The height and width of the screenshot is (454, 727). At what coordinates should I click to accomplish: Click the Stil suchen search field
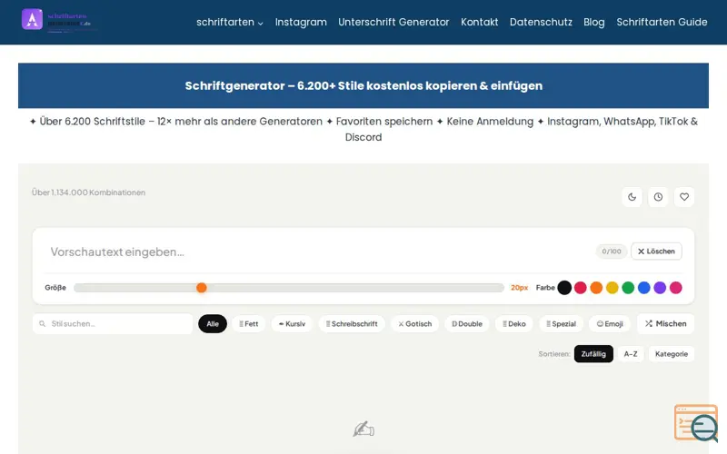click(x=113, y=324)
